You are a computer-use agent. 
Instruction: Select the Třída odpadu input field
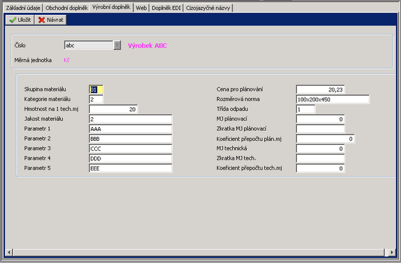point(305,109)
